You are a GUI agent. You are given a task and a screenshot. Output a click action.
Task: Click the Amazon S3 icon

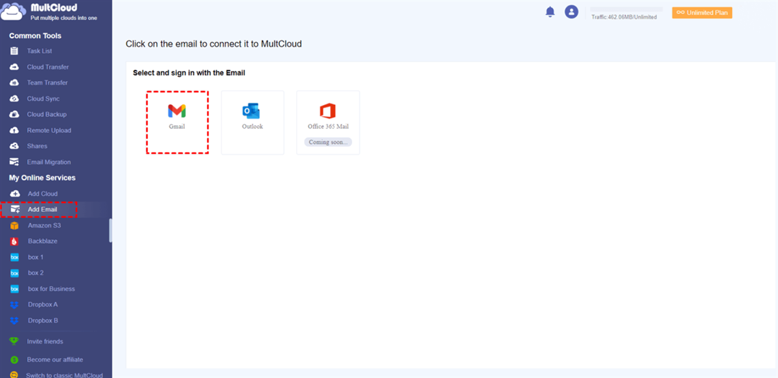point(15,226)
